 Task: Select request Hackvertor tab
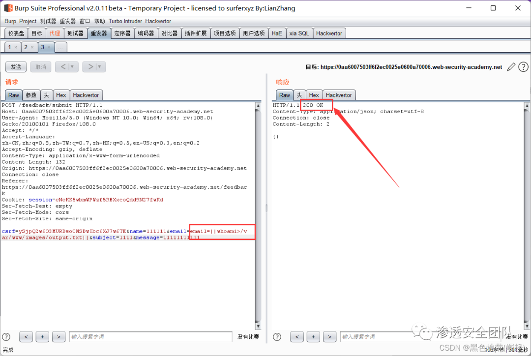click(86, 95)
